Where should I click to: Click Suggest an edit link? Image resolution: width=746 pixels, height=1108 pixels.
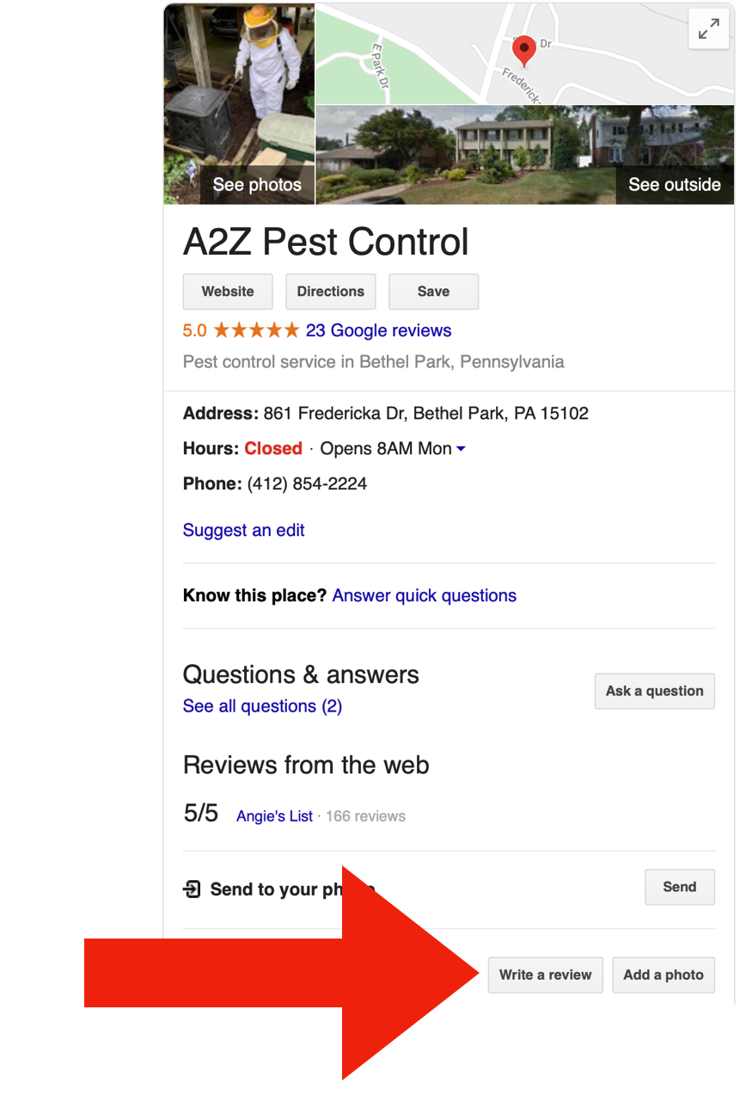244,530
